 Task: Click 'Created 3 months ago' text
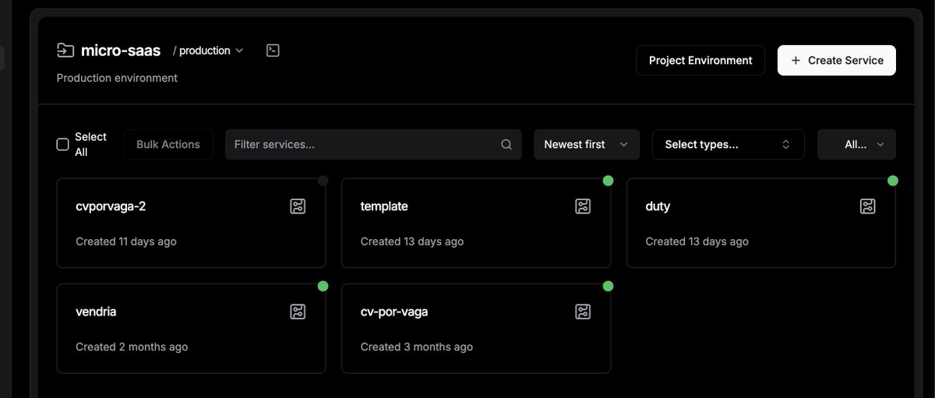(x=417, y=347)
